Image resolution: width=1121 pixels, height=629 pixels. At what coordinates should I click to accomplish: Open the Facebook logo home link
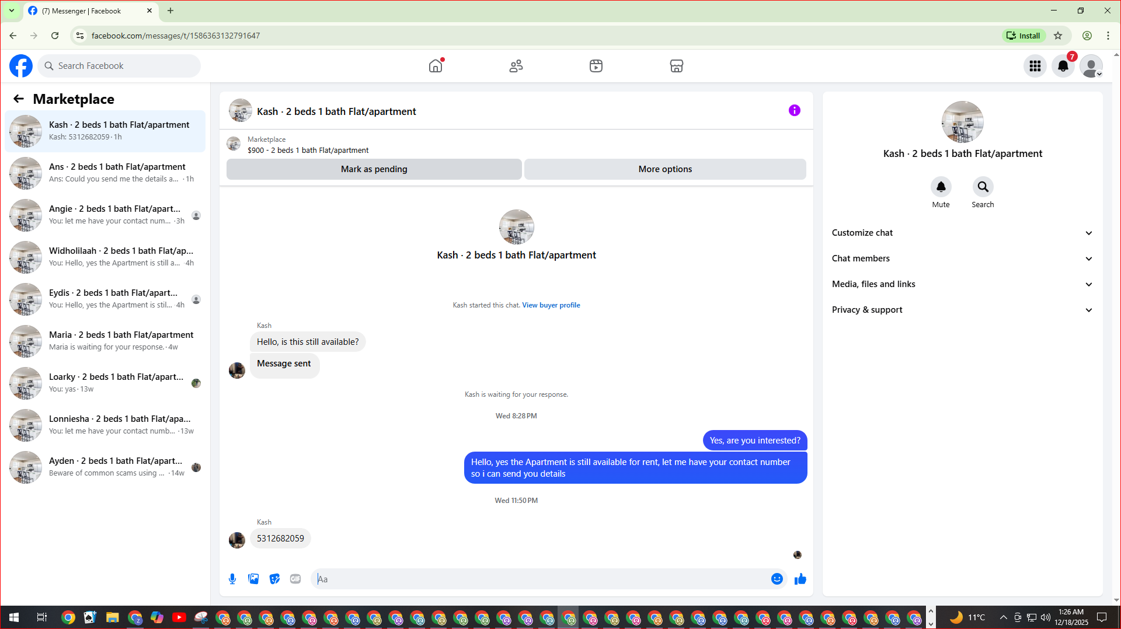(21, 66)
